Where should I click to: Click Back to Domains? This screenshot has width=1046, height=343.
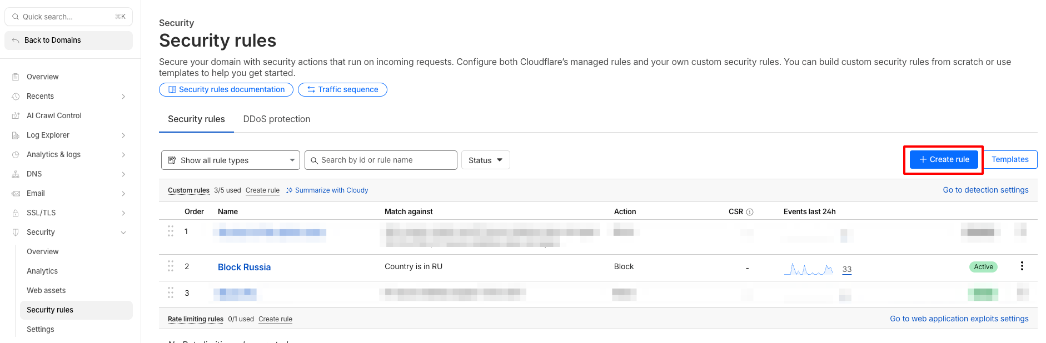[68, 40]
